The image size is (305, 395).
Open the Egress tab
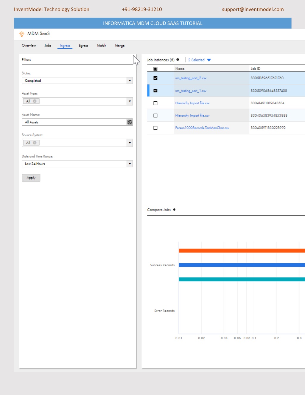coord(83,46)
